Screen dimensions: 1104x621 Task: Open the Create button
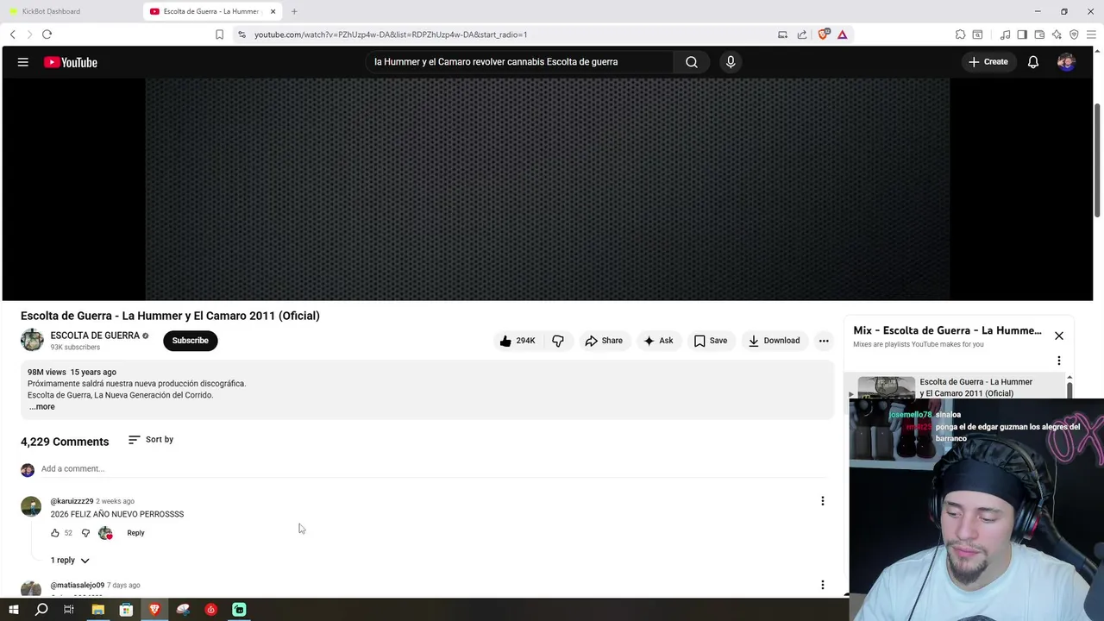988,62
